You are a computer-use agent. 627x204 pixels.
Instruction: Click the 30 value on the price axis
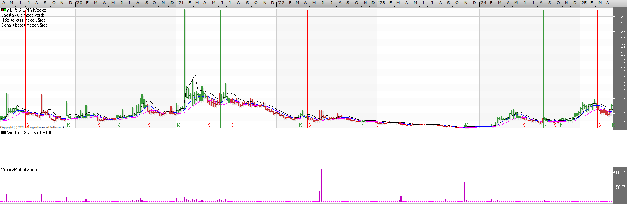tap(623, 17)
